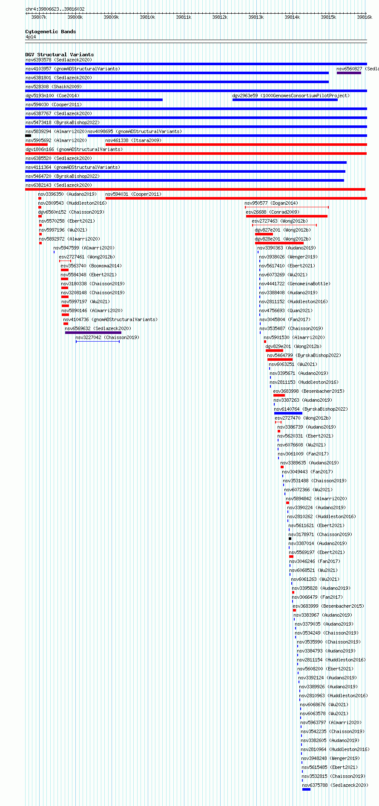
Task: Open nsv5963797 (Almarri2020) variant
Action: pyautogui.click(x=331, y=723)
